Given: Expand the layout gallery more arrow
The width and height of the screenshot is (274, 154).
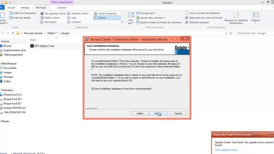Looking at the screenshot, I should (122, 22).
